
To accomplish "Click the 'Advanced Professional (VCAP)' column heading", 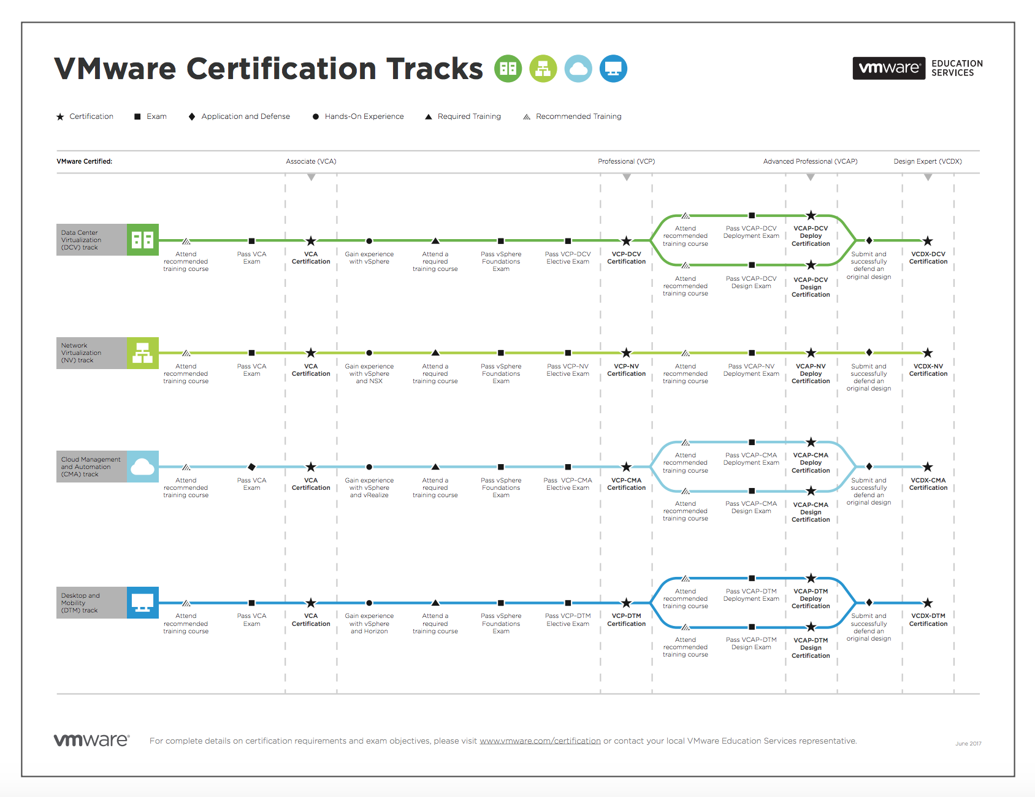I will click(810, 162).
